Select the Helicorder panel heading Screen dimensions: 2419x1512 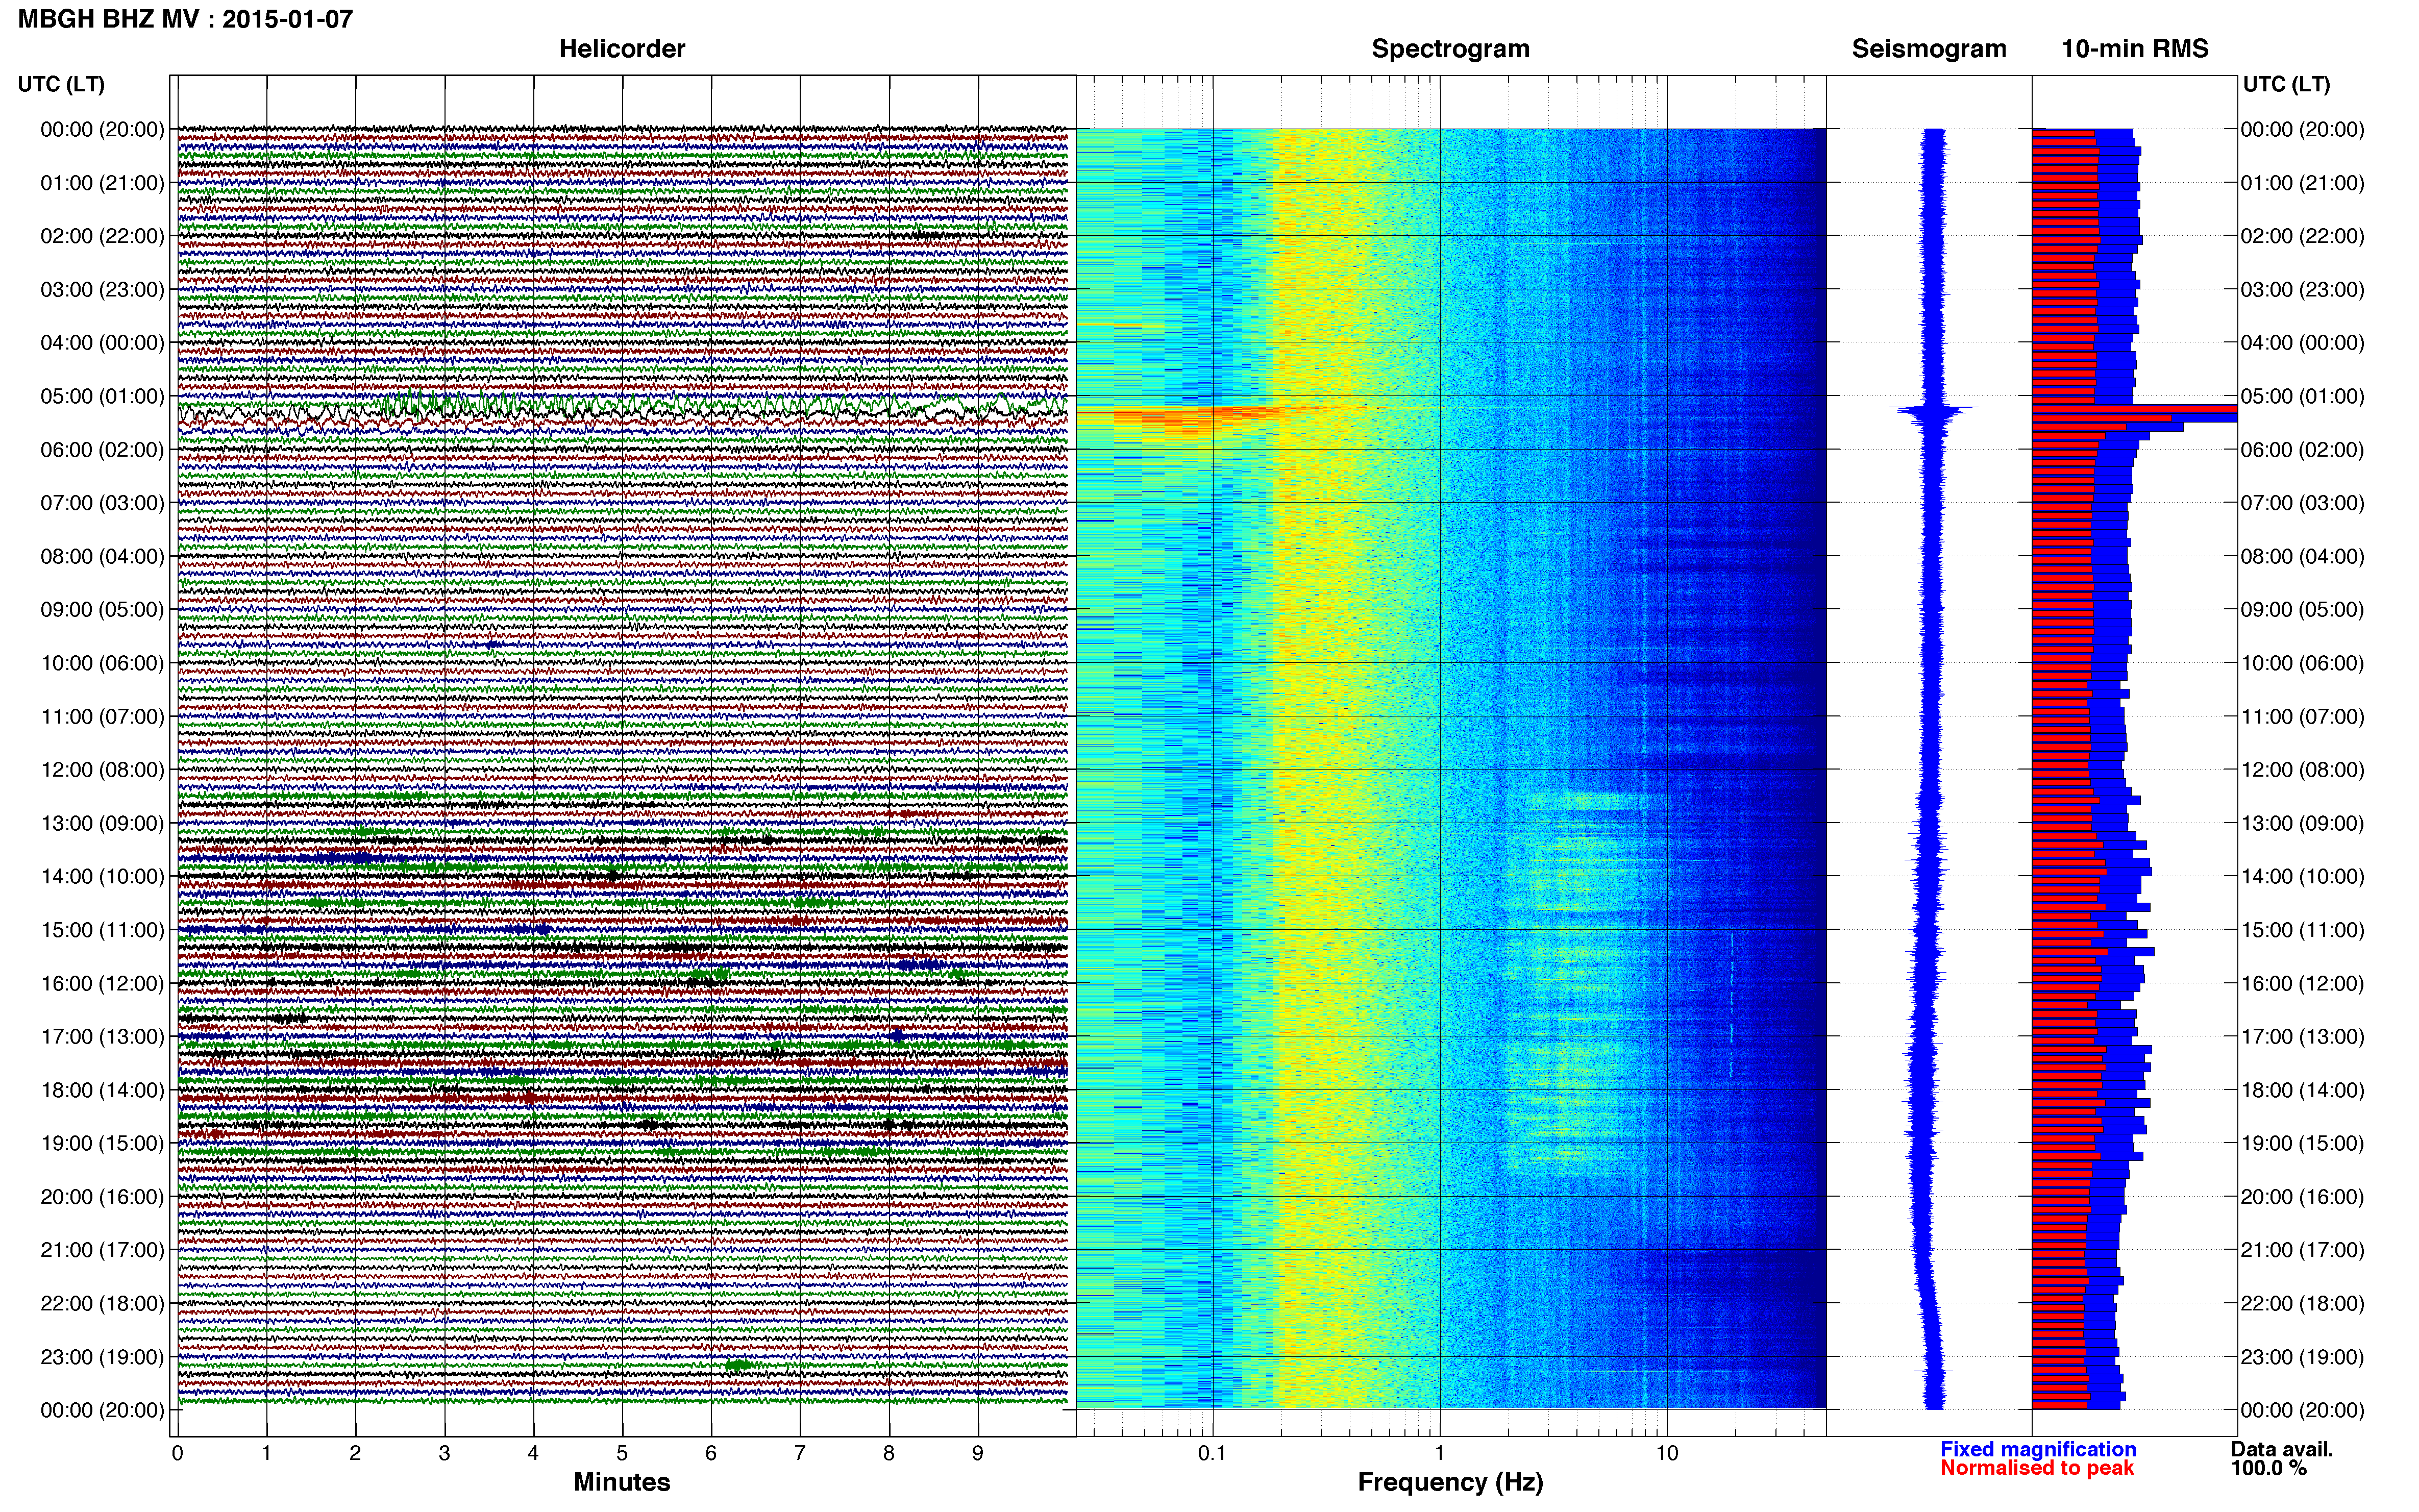click(622, 49)
